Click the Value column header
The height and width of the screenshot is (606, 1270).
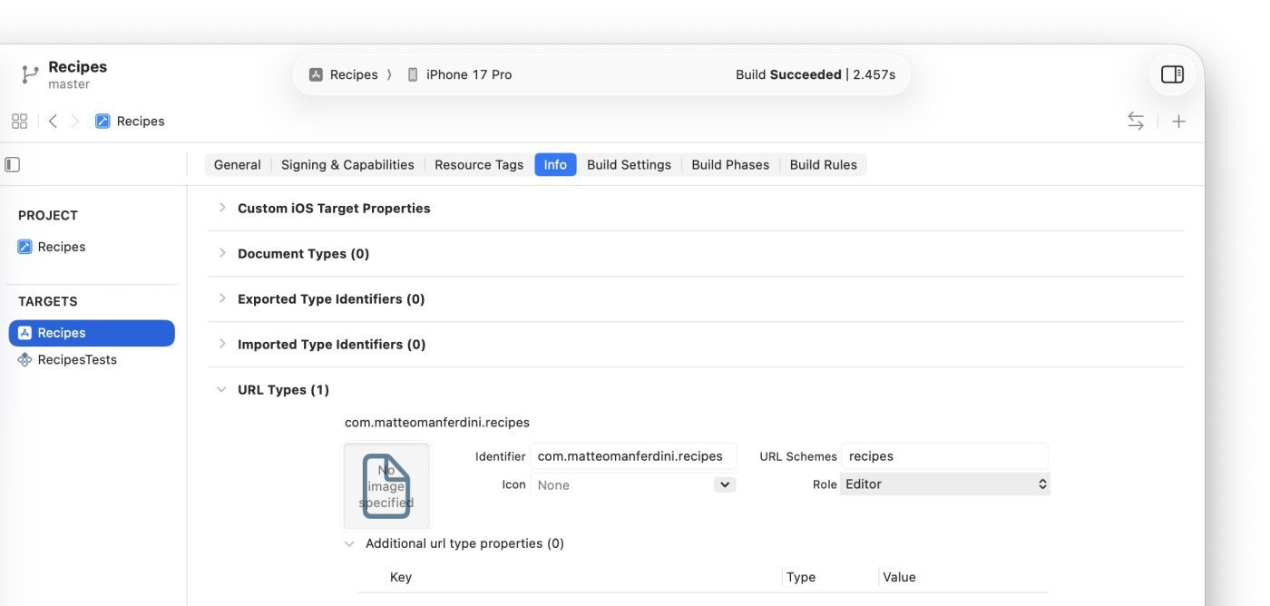(899, 577)
